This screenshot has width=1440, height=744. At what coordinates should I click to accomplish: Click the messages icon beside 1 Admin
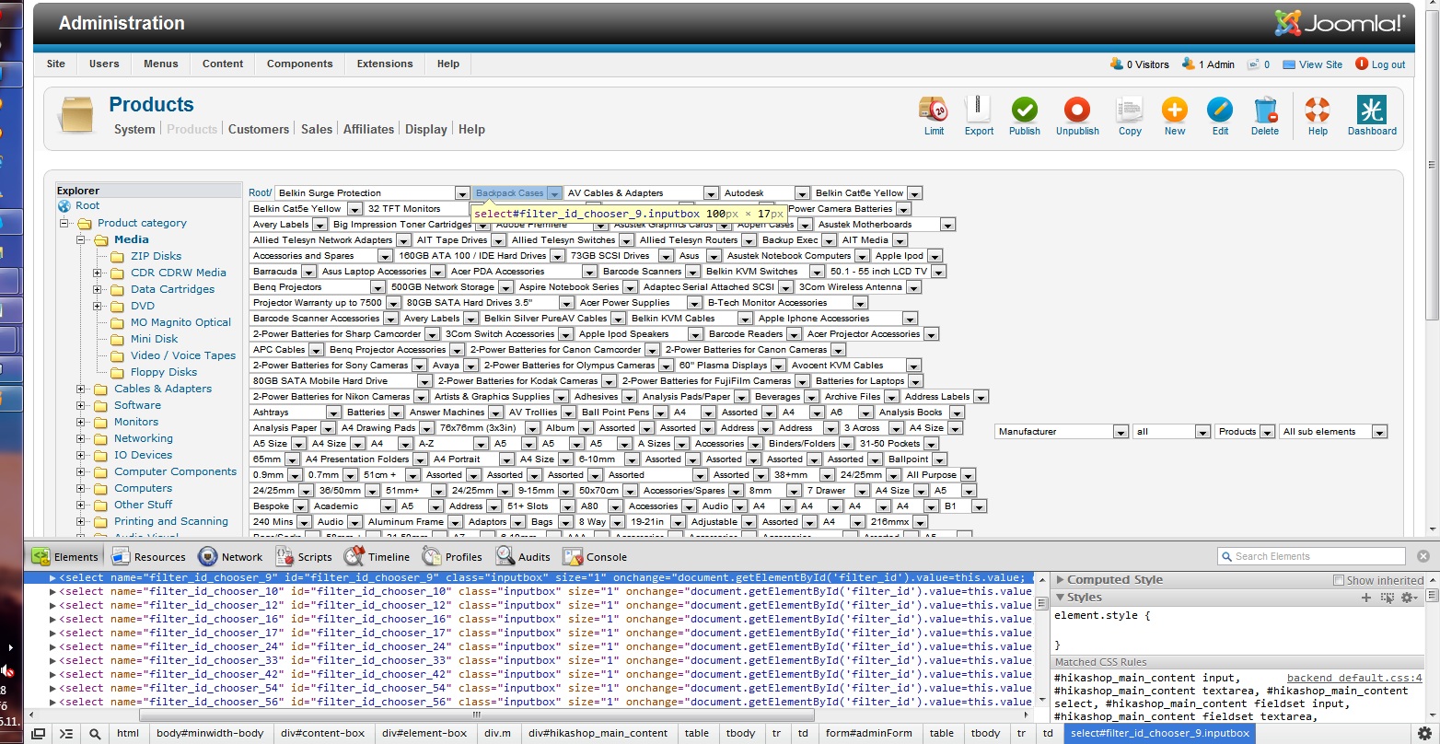(x=1253, y=64)
